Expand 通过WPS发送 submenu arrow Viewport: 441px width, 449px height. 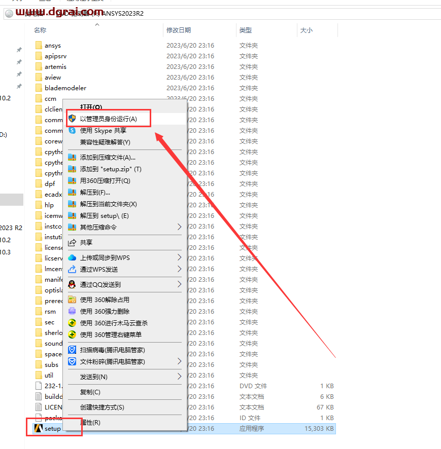pyautogui.click(x=179, y=269)
